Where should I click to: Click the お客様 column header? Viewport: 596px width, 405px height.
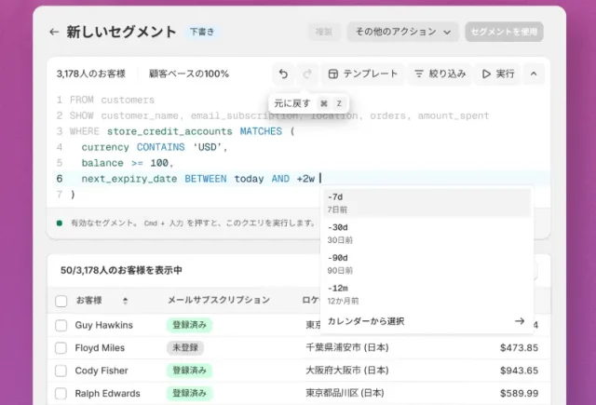point(89,300)
